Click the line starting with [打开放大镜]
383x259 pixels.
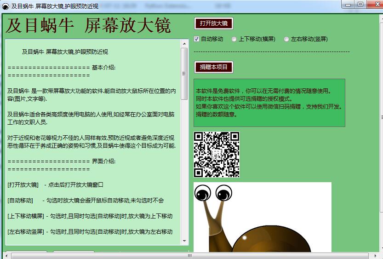click(x=55, y=185)
